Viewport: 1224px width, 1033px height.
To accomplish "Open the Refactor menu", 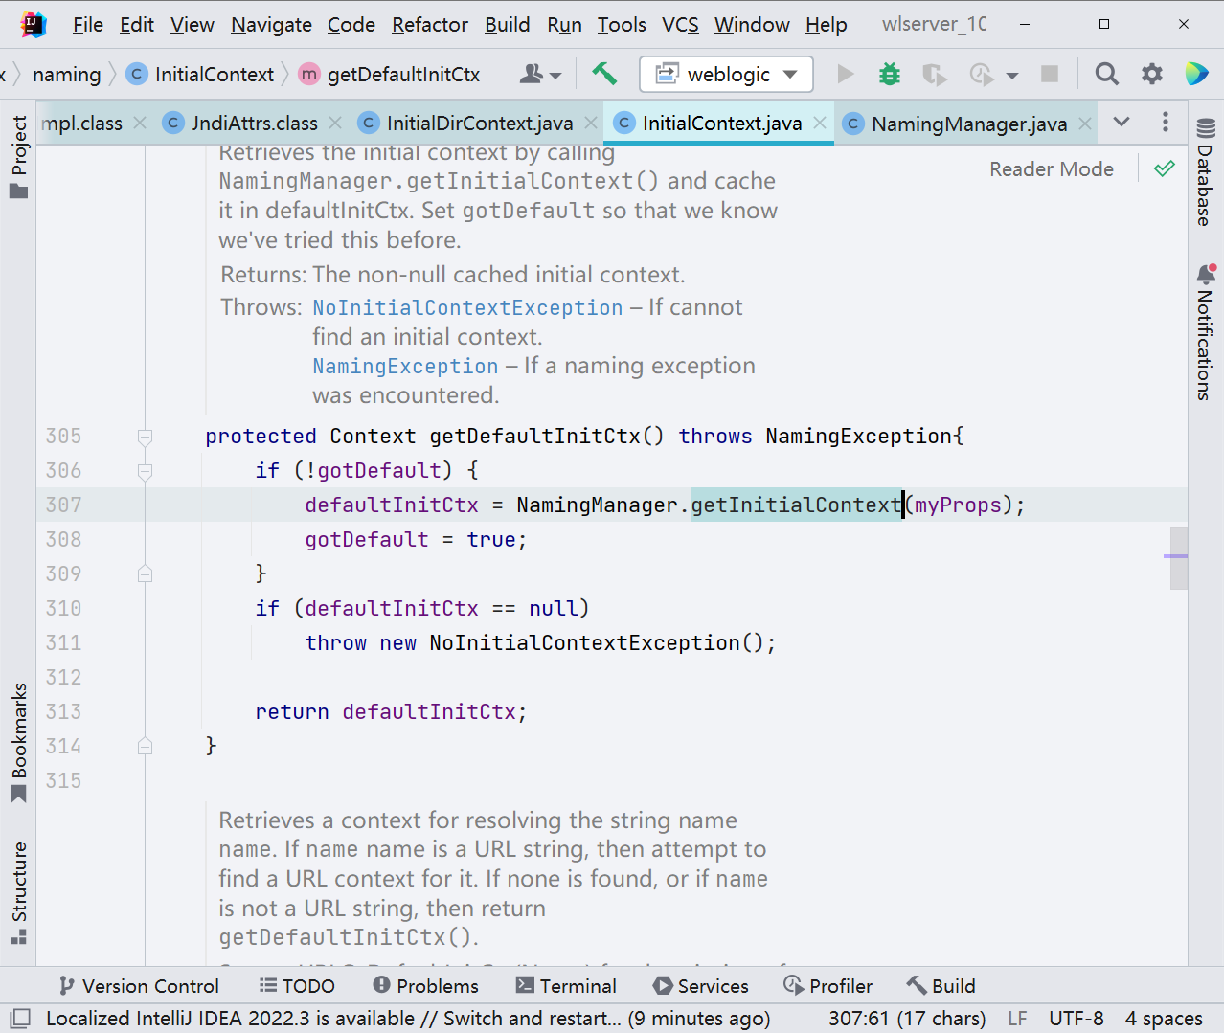I will tap(430, 25).
